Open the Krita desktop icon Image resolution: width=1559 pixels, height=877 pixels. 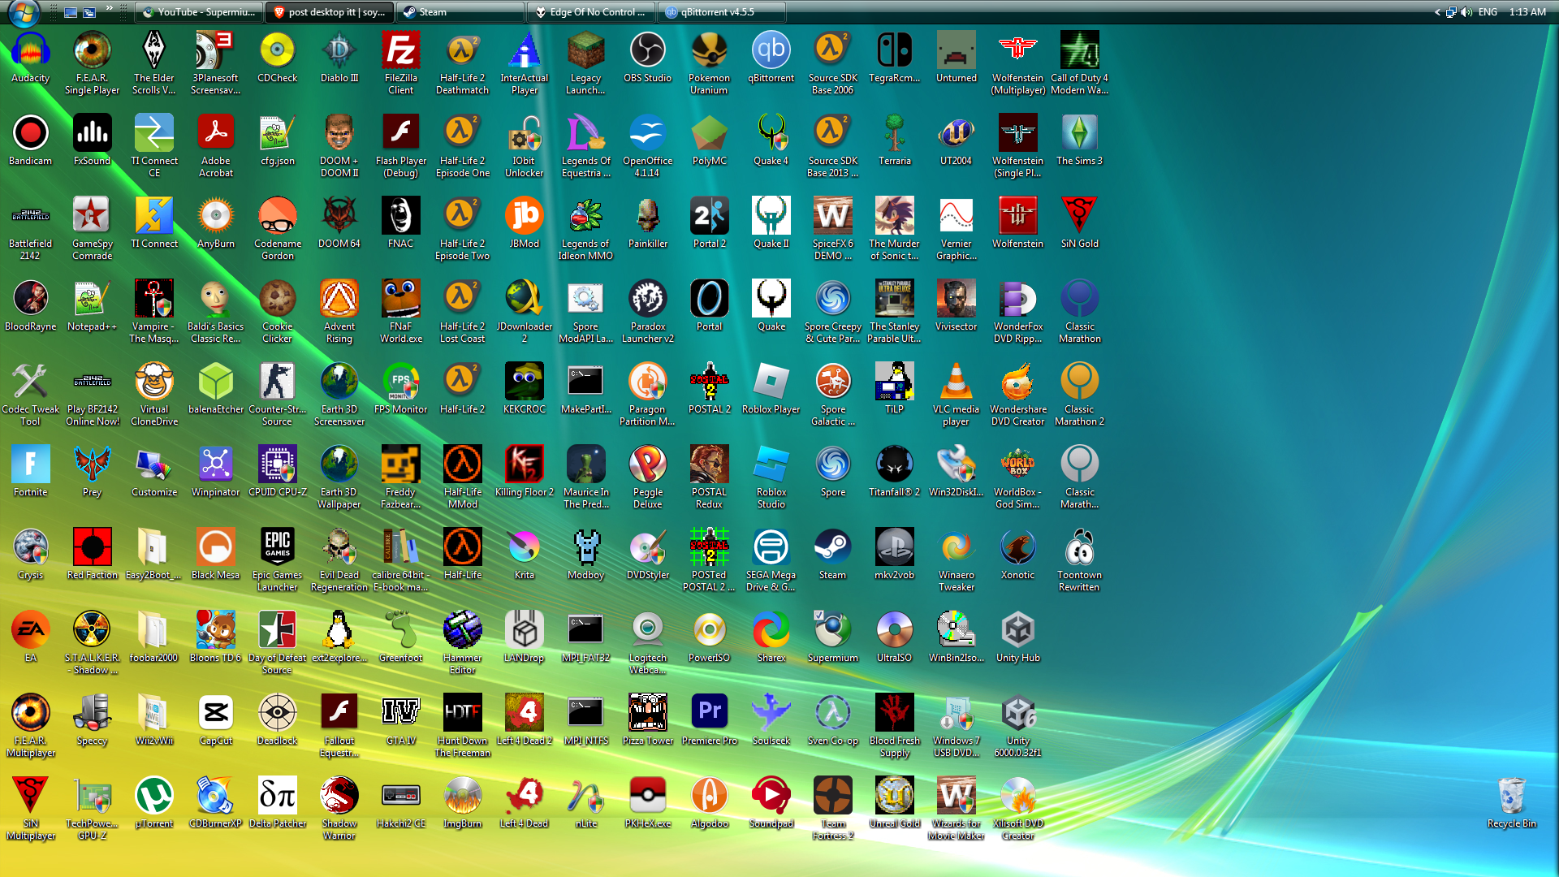[525, 555]
